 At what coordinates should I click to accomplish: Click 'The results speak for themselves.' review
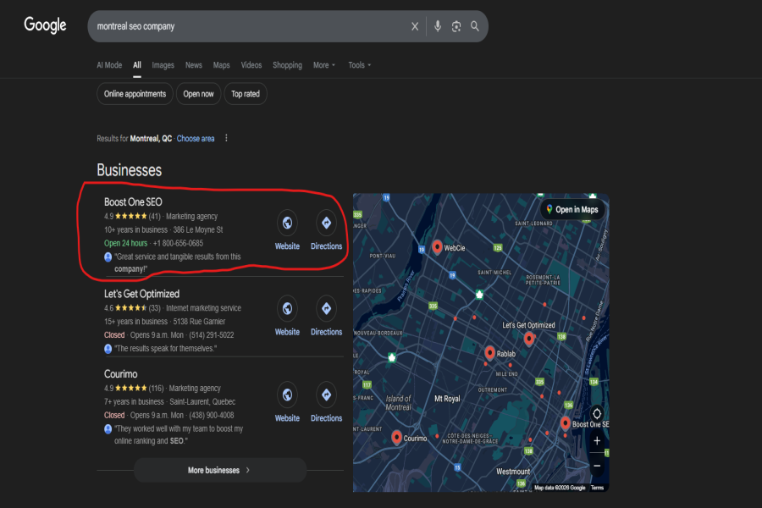click(166, 349)
